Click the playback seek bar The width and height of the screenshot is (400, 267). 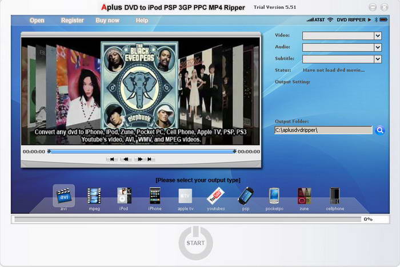coord(142,152)
